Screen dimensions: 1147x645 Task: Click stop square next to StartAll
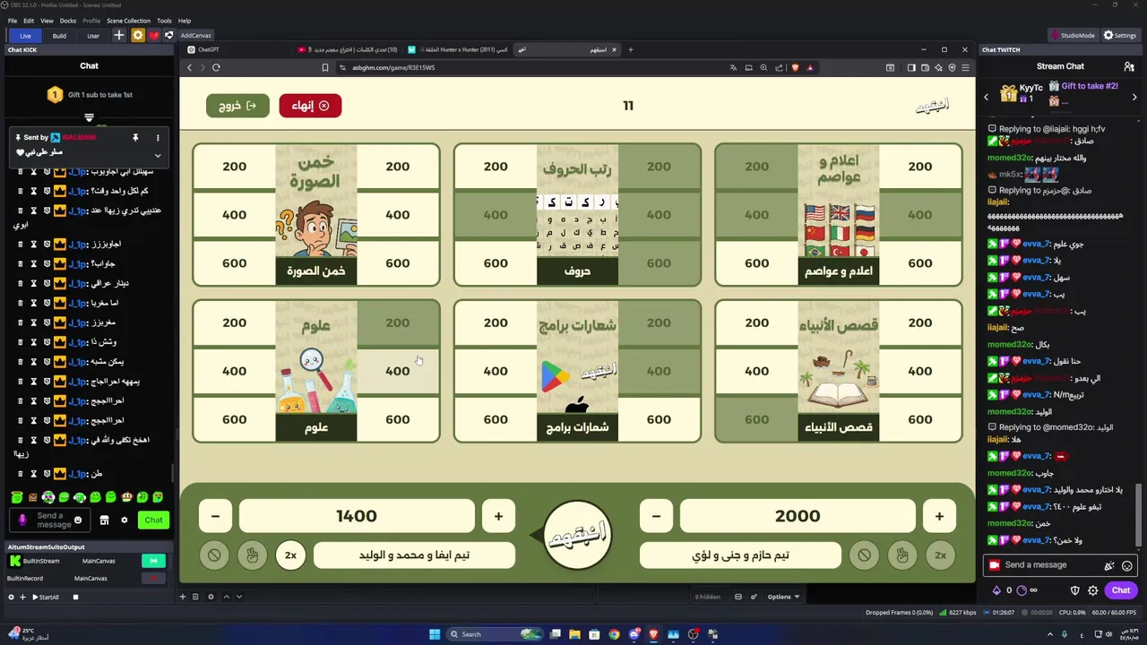[75, 597]
